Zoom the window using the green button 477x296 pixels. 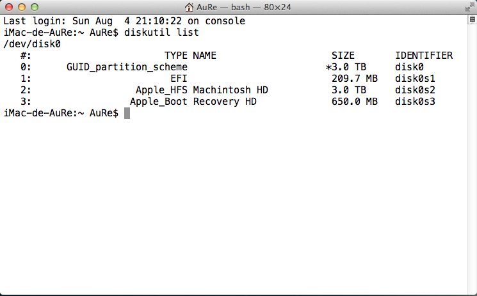coord(35,7)
